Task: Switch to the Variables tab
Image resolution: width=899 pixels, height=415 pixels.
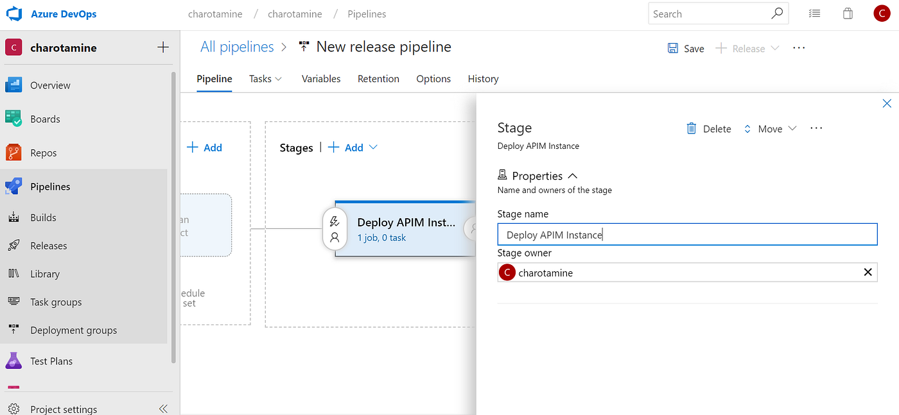Action: (320, 78)
